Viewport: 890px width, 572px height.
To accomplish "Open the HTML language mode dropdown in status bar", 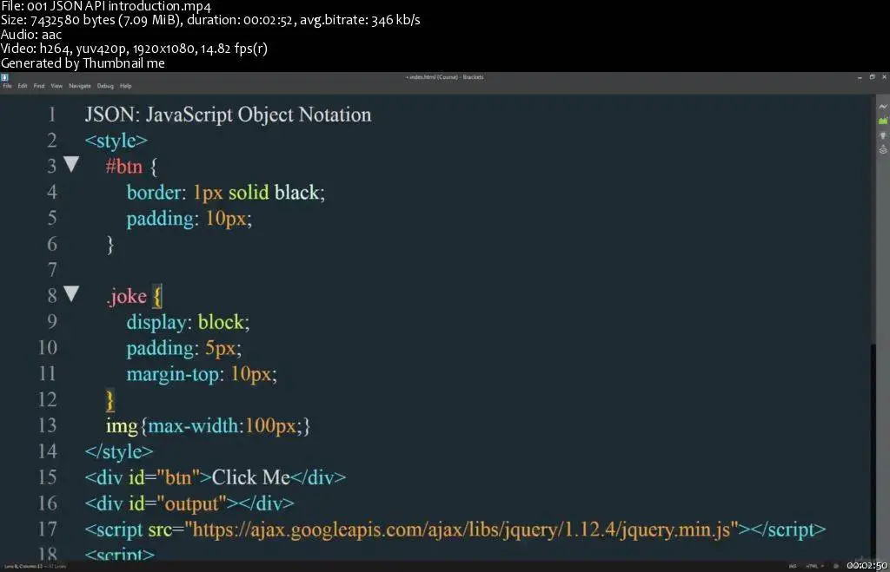I will click(814, 566).
